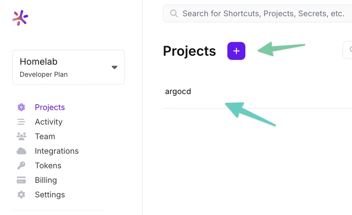Open Settings from the sidebar
The height and width of the screenshot is (215, 352).
click(50, 195)
